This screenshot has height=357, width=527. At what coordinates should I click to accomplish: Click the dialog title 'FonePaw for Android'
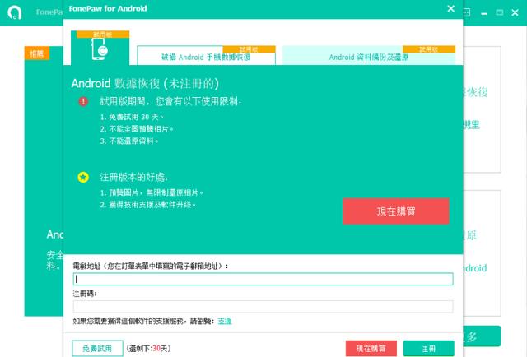point(108,8)
